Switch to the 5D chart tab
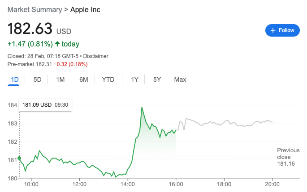The height and width of the screenshot is (192, 307). tap(38, 80)
